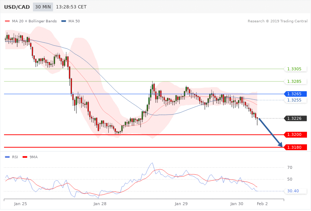Click the Jan 29 date axis label
Screen dimensions: 311x211
coord(181,204)
